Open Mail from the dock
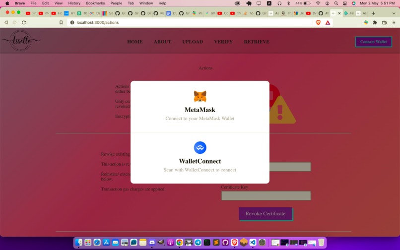Image resolution: width=400 pixels, height=250 pixels. [x=116, y=242]
